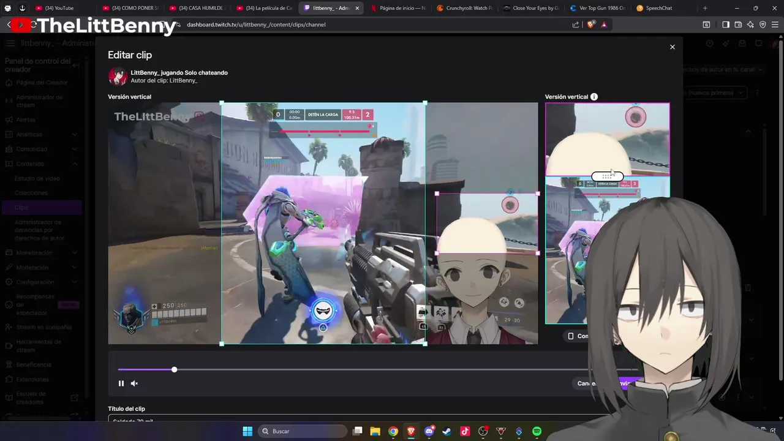Open TikTok from the taskbar
The height and width of the screenshot is (441, 784).
[465, 431]
